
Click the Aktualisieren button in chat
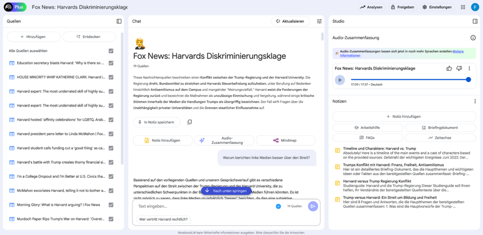coord(291,21)
